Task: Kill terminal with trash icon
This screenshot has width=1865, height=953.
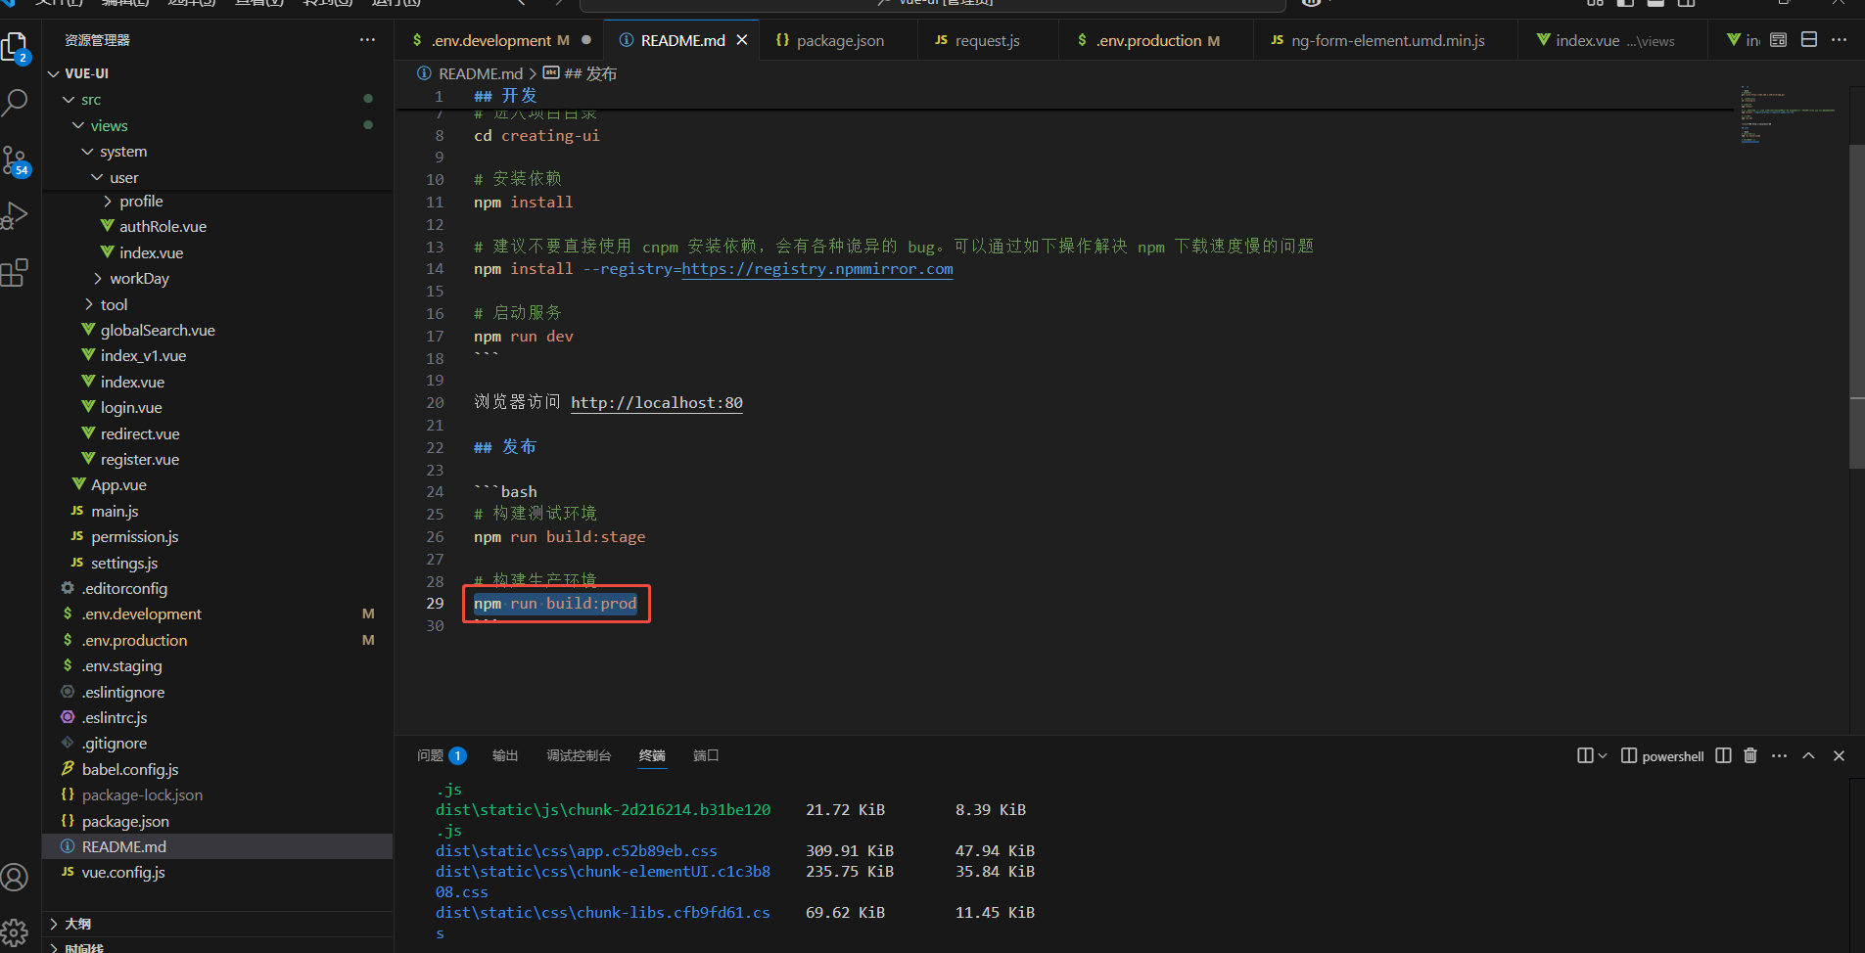Action: coord(1750,755)
